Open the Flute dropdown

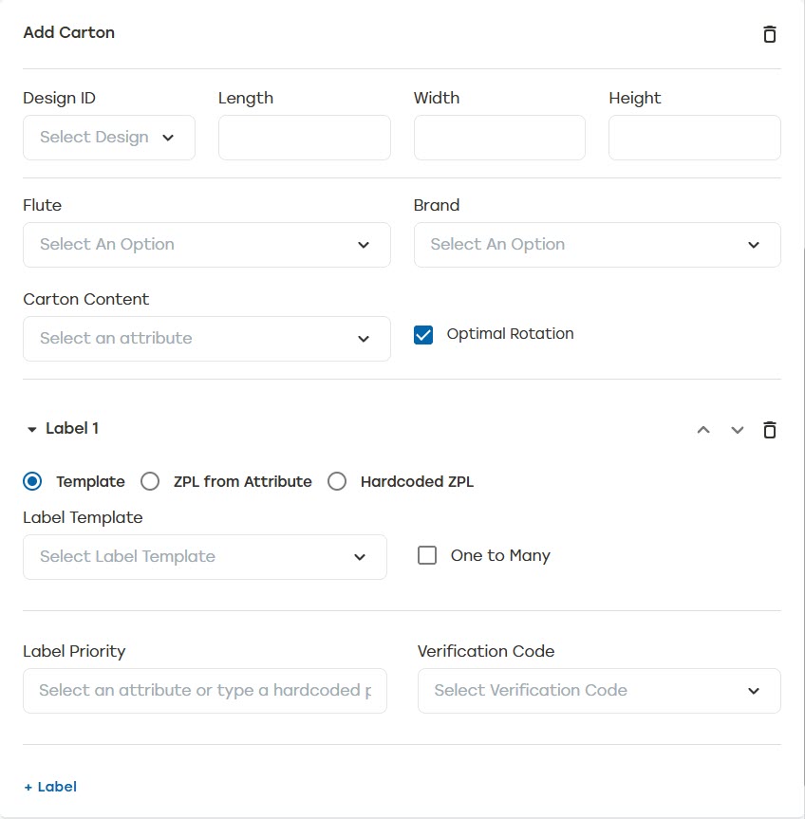[206, 245]
